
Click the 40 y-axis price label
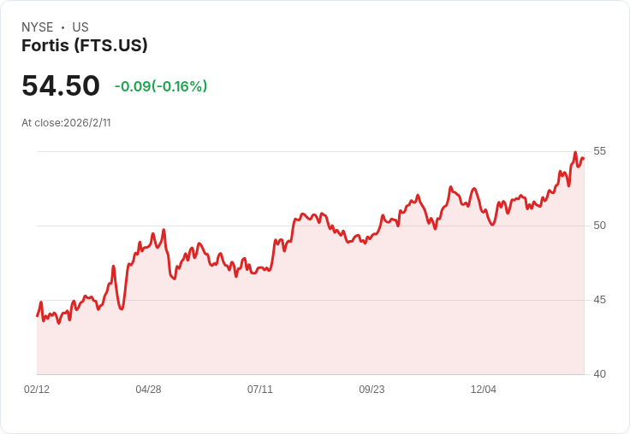click(599, 374)
